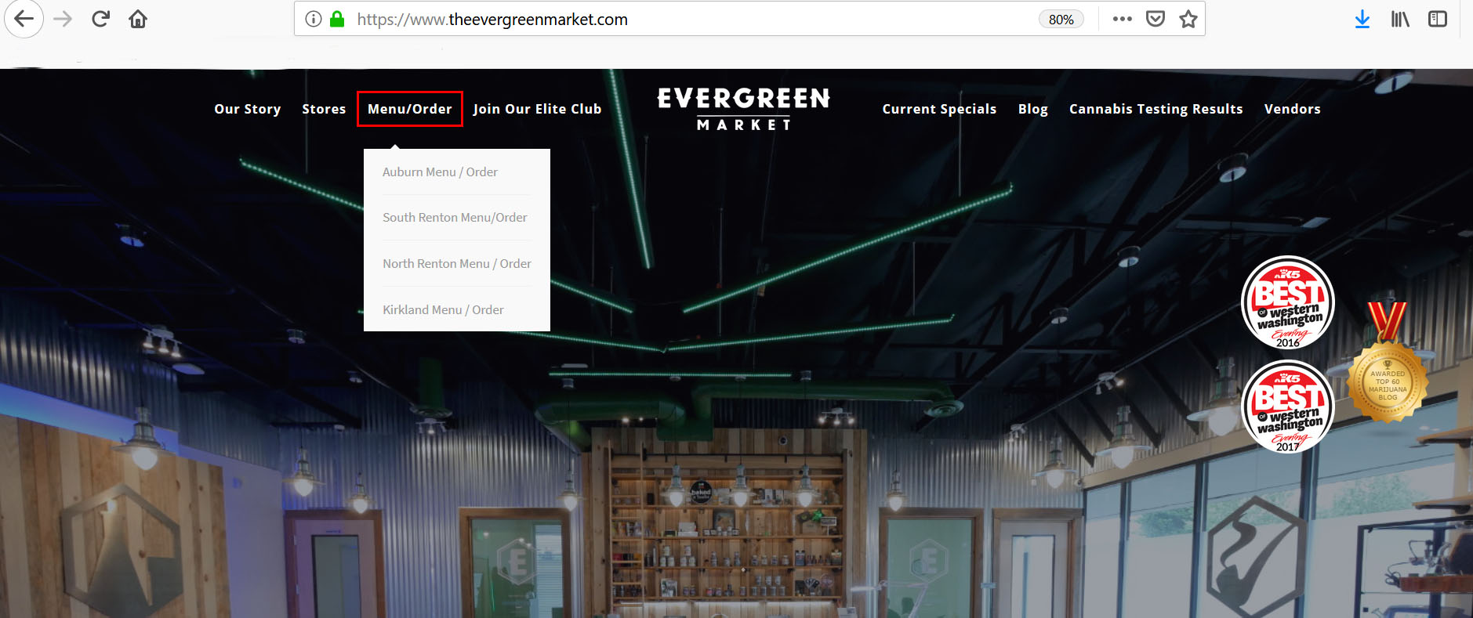The image size is (1473, 618).
Task: Reload the current page
Action: [100, 19]
